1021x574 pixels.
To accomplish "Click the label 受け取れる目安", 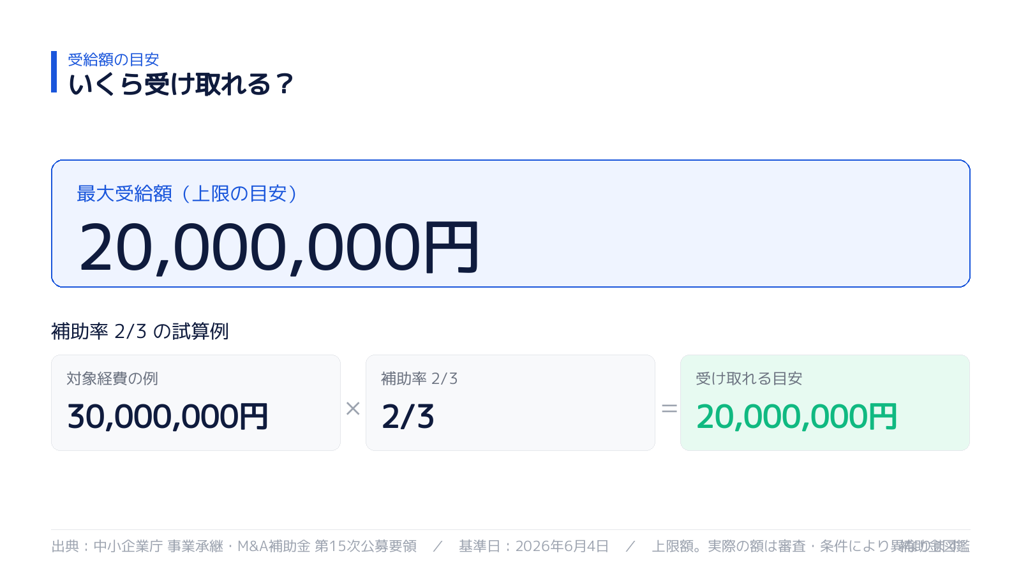I will tap(749, 378).
